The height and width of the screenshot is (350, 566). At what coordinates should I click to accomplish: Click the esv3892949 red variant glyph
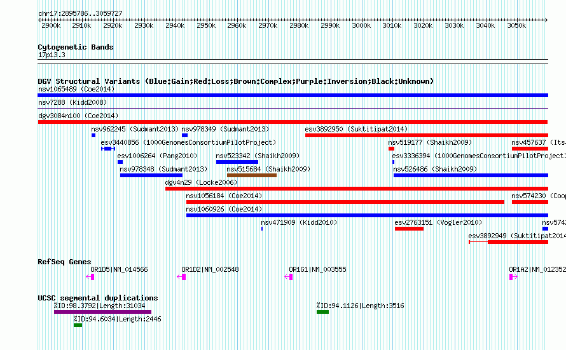[508, 242]
